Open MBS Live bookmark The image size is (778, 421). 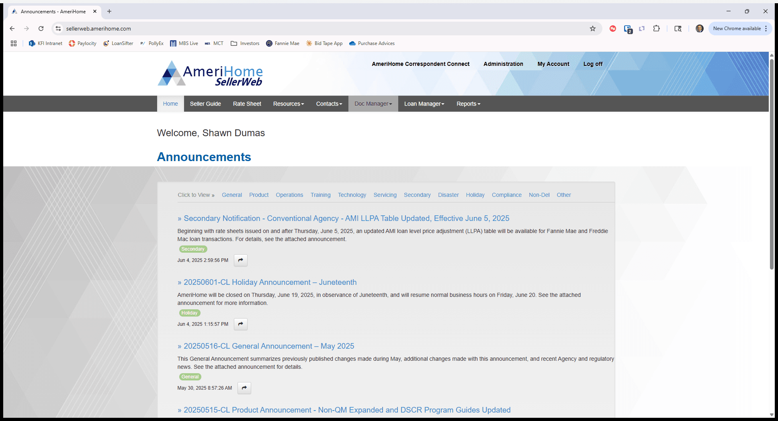tap(184, 43)
